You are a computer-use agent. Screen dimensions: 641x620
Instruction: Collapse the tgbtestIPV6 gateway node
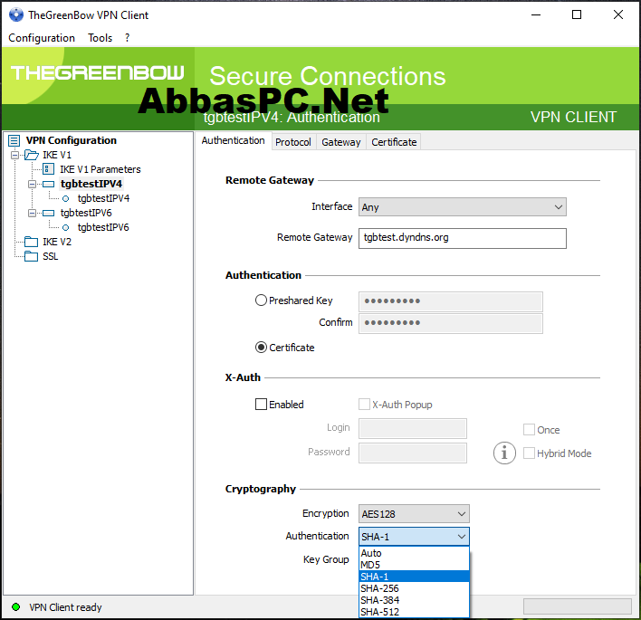coord(32,214)
